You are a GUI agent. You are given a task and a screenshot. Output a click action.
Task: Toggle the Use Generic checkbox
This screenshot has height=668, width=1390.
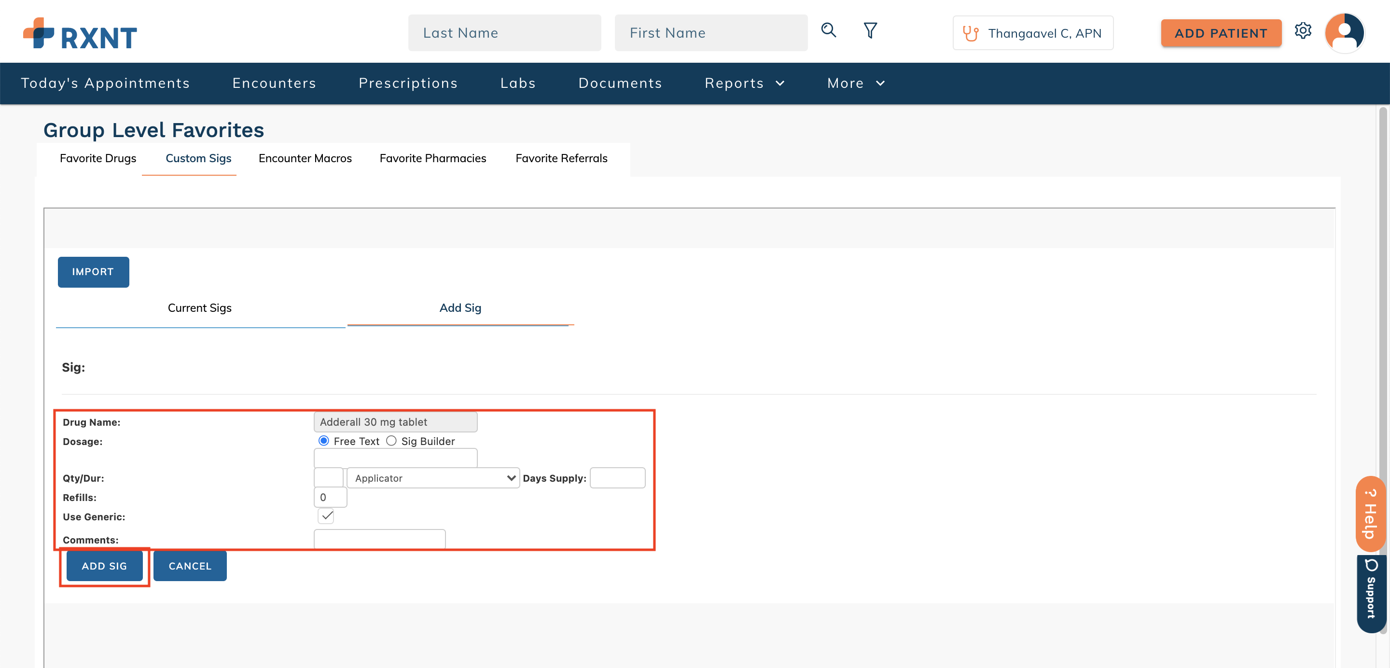pyautogui.click(x=326, y=516)
